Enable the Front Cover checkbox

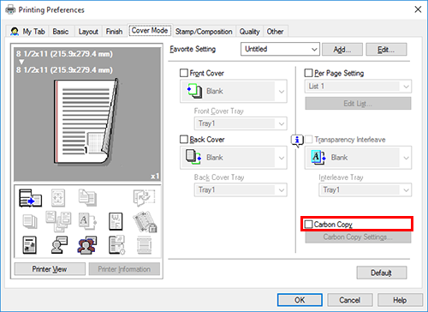tap(184, 73)
